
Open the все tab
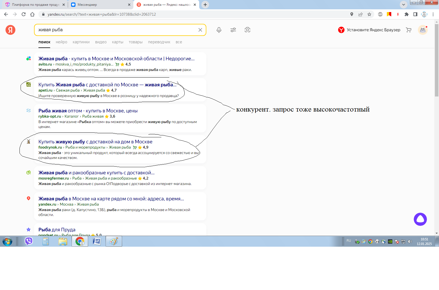point(179,42)
